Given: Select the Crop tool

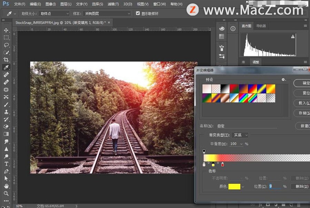Looking at the screenshot, I should (x=6, y=60).
